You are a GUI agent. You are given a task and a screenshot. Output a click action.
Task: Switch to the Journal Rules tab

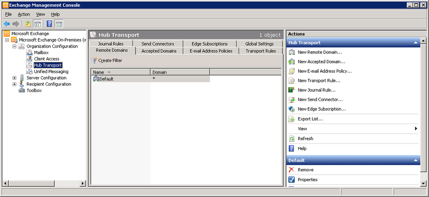111,44
